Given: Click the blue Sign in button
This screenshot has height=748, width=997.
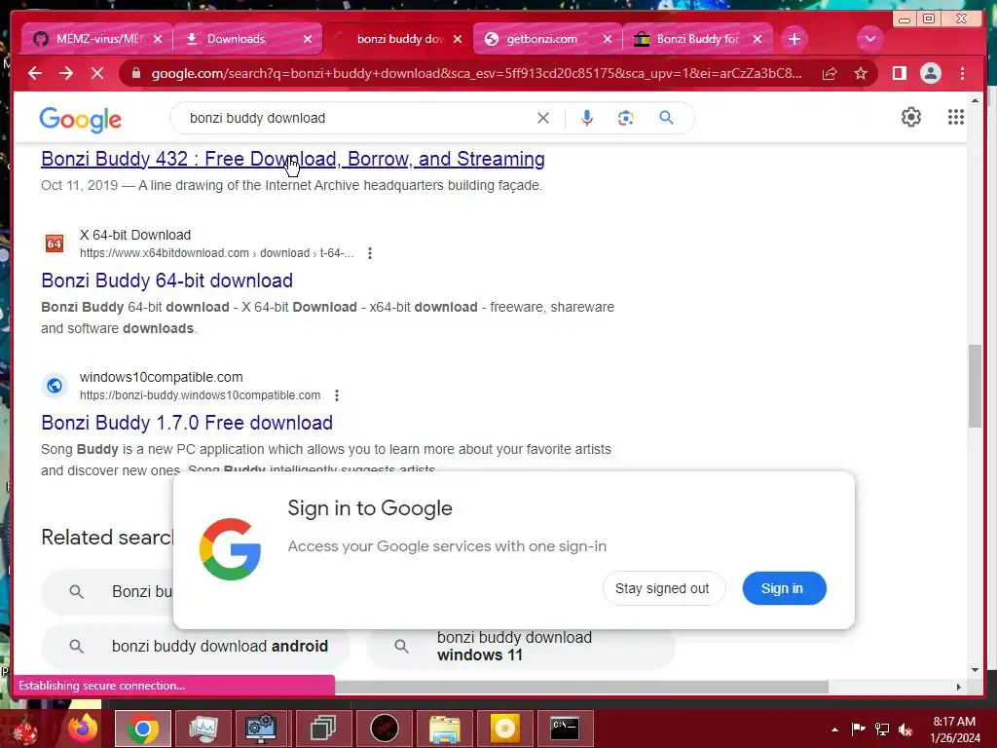Looking at the screenshot, I should [784, 588].
